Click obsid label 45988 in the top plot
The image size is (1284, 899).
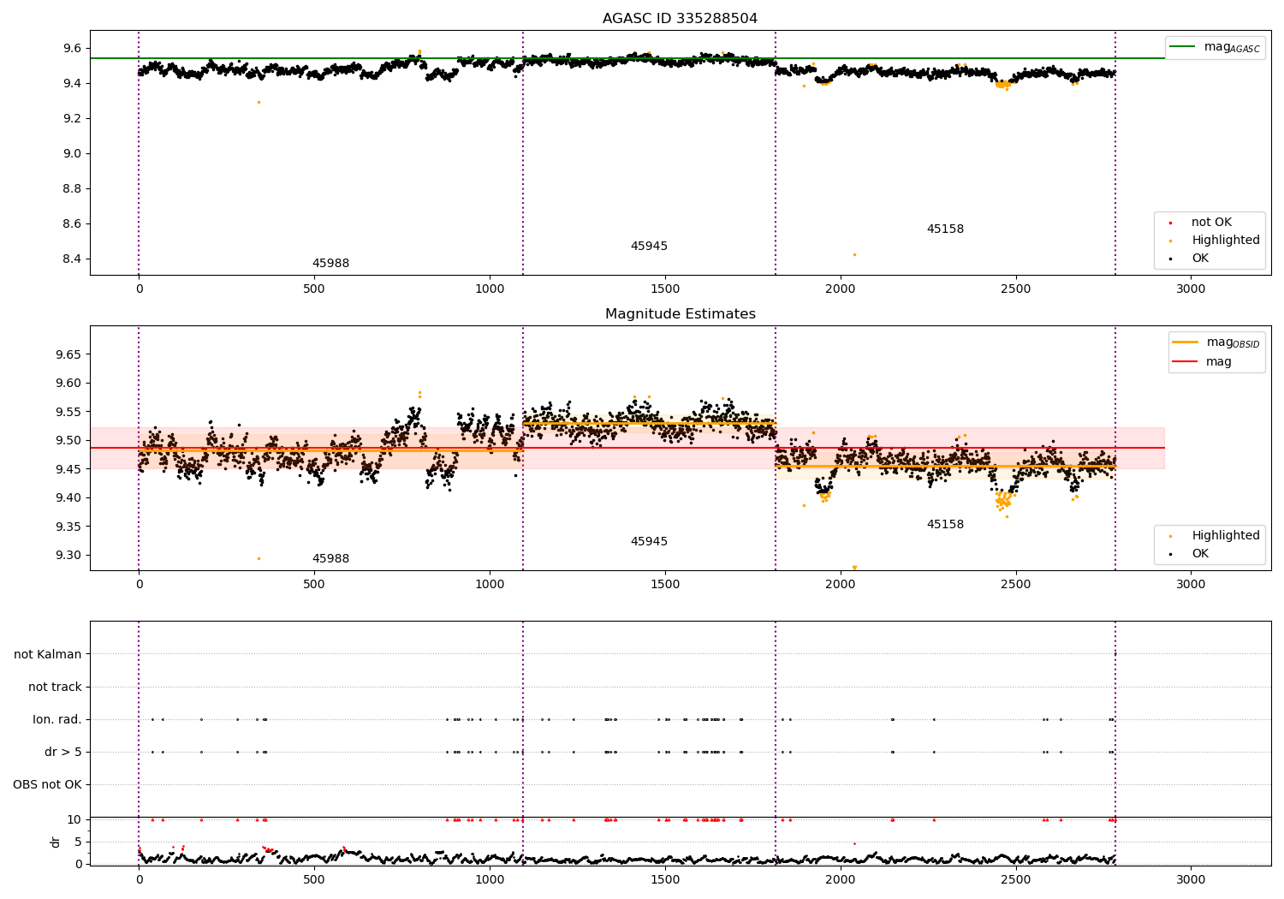click(330, 264)
